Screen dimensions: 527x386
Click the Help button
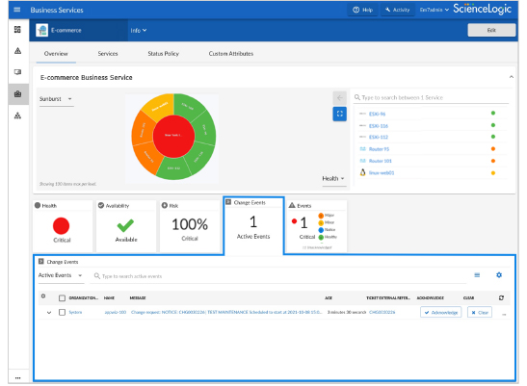362,10
